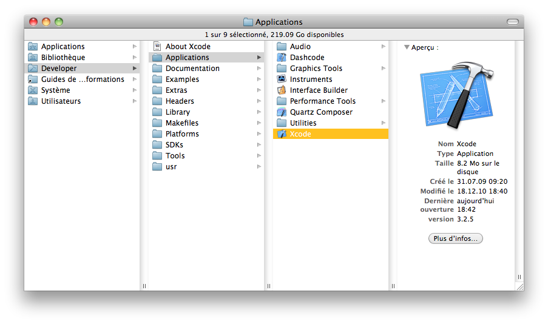This screenshot has width=548, height=324.
Task: Click the Utilisateurs folder icon
Action: (x=33, y=101)
